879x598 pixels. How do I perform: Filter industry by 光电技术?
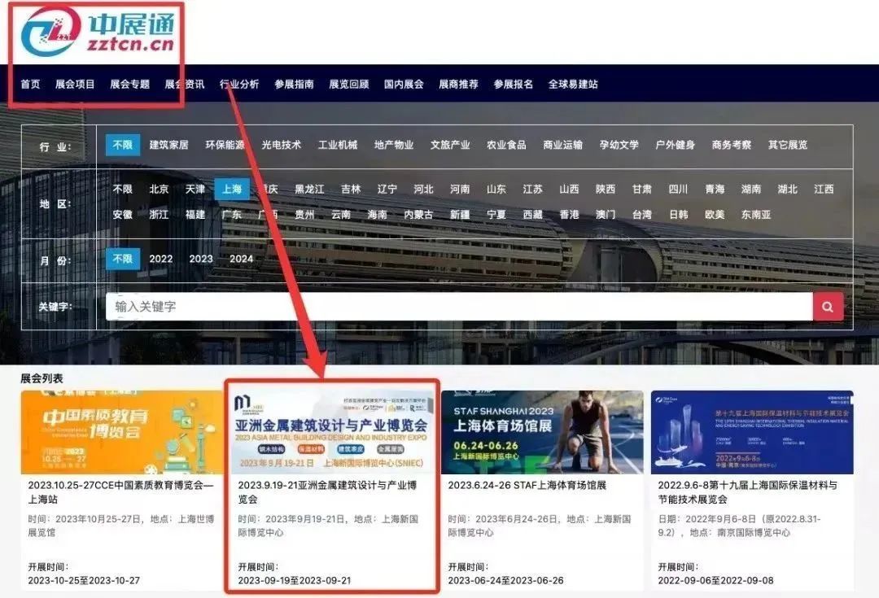point(282,145)
